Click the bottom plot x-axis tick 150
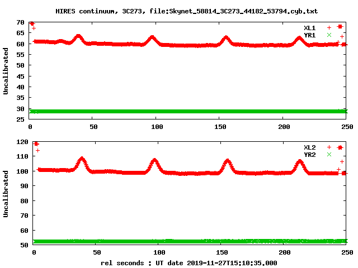 point(222,252)
